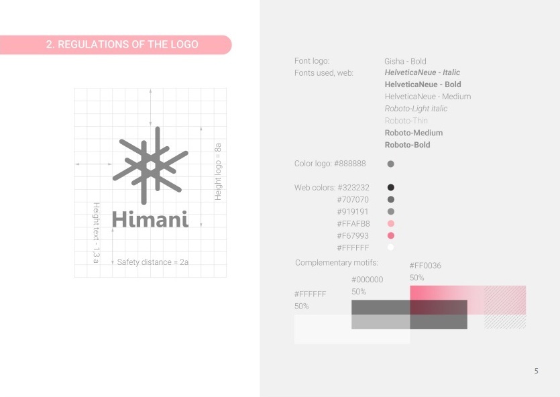Select the #707070 web color dot

391,200
